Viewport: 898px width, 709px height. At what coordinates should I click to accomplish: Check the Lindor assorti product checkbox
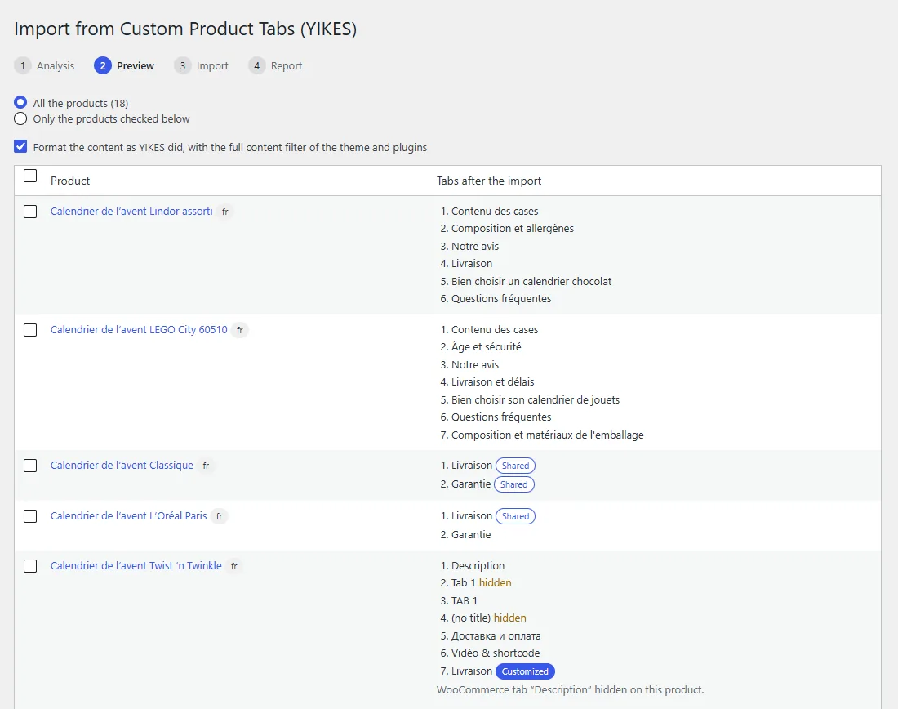coord(30,212)
